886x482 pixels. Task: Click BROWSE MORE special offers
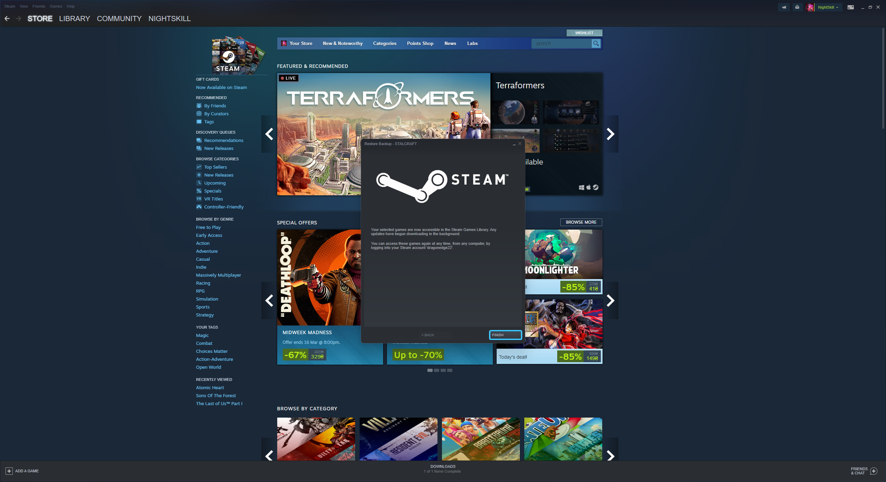(581, 222)
